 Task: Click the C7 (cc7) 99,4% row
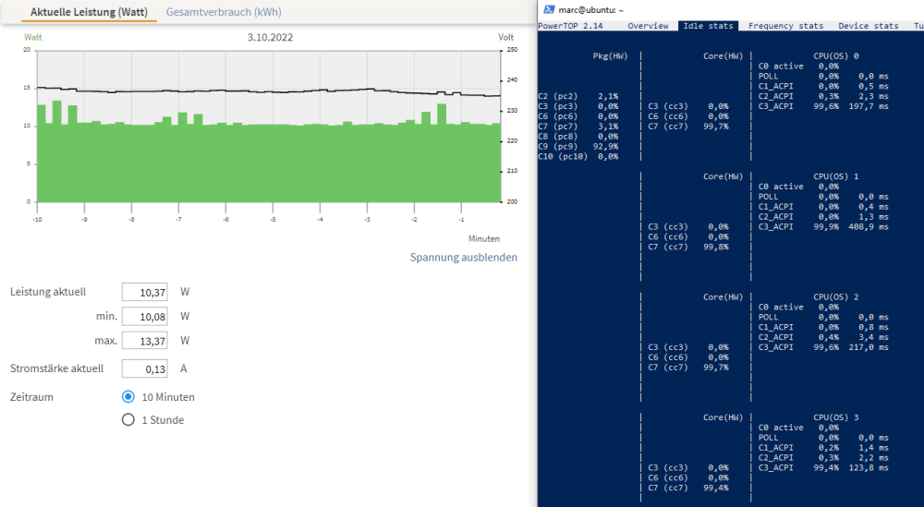[x=688, y=489]
